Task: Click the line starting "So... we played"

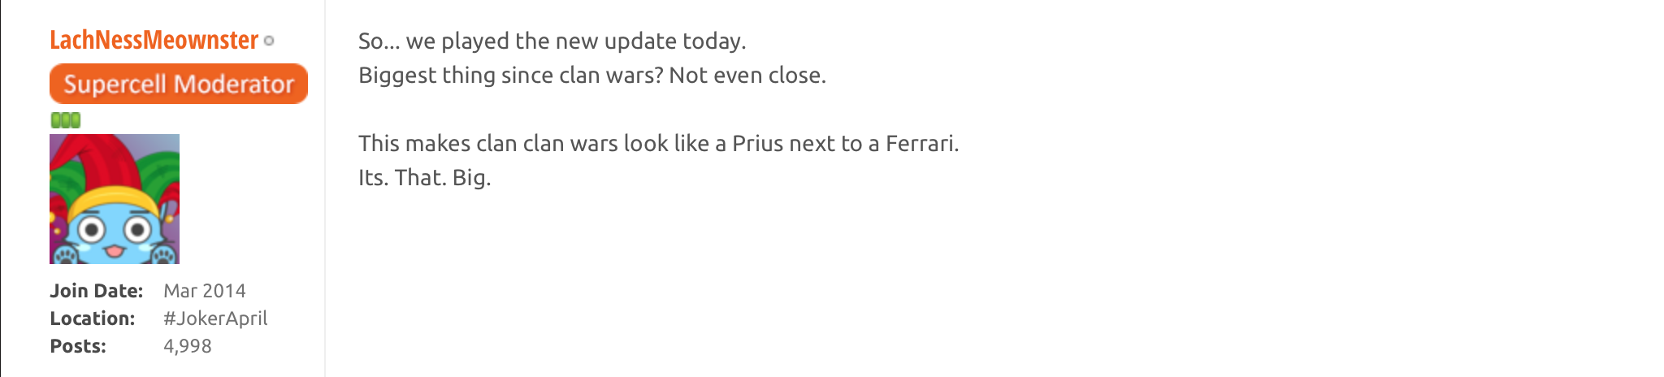Action: [x=552, y=41]
